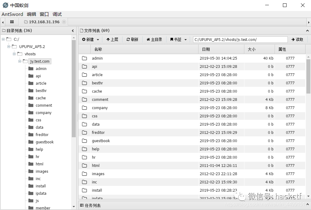Click the cache folder icon in file list
The image size is (311, 210).
click(x=85, y=91)
